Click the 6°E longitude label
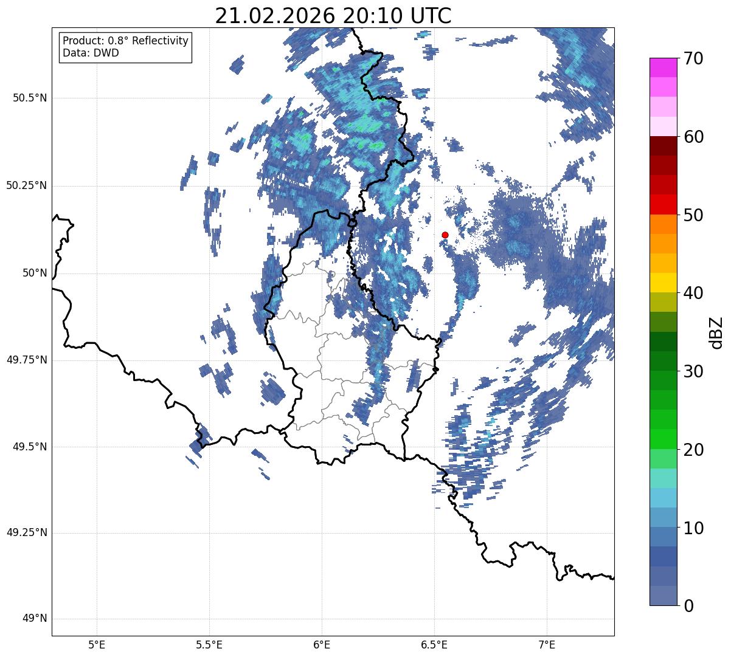Viewport: 731px width, 657px height. point(322,644)
